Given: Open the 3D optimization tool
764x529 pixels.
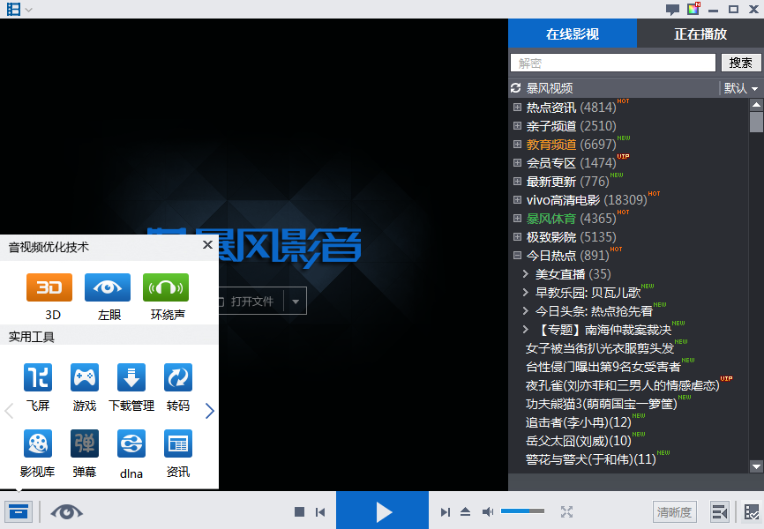Looking at the screenshot, I should (x=49, y=287).
